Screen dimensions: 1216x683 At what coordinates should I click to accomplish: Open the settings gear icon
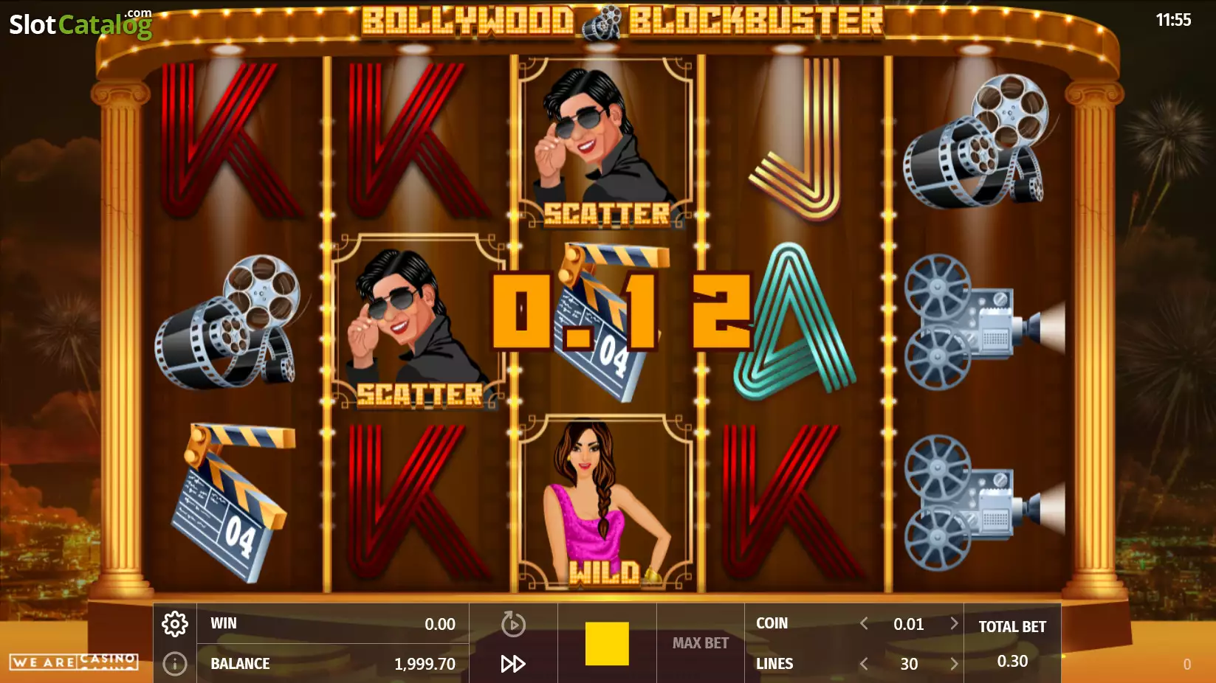tap(175, 624)
